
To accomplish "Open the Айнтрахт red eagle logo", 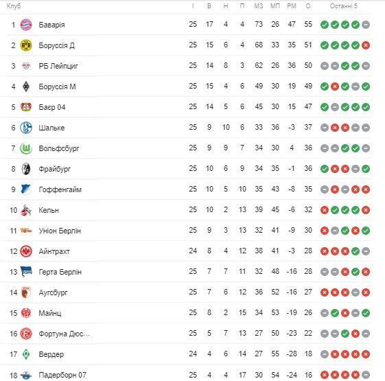I will click(26, 251).
